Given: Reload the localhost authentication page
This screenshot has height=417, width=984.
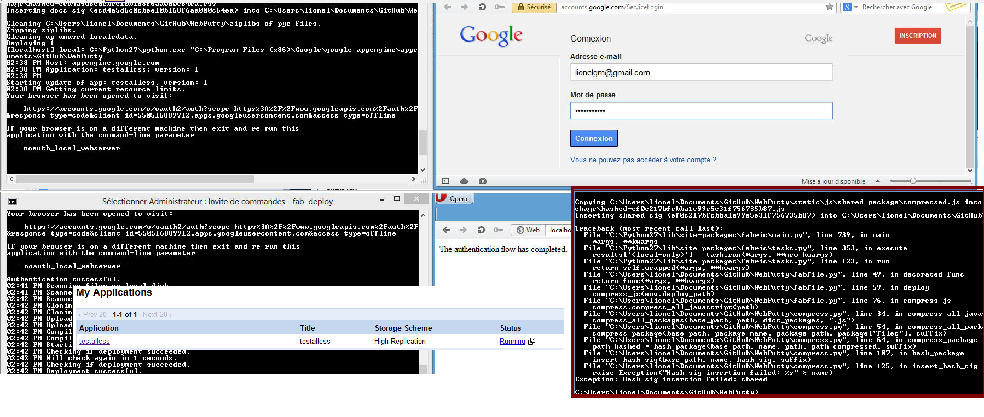Looking at the screenshot, I should (481, 230).
